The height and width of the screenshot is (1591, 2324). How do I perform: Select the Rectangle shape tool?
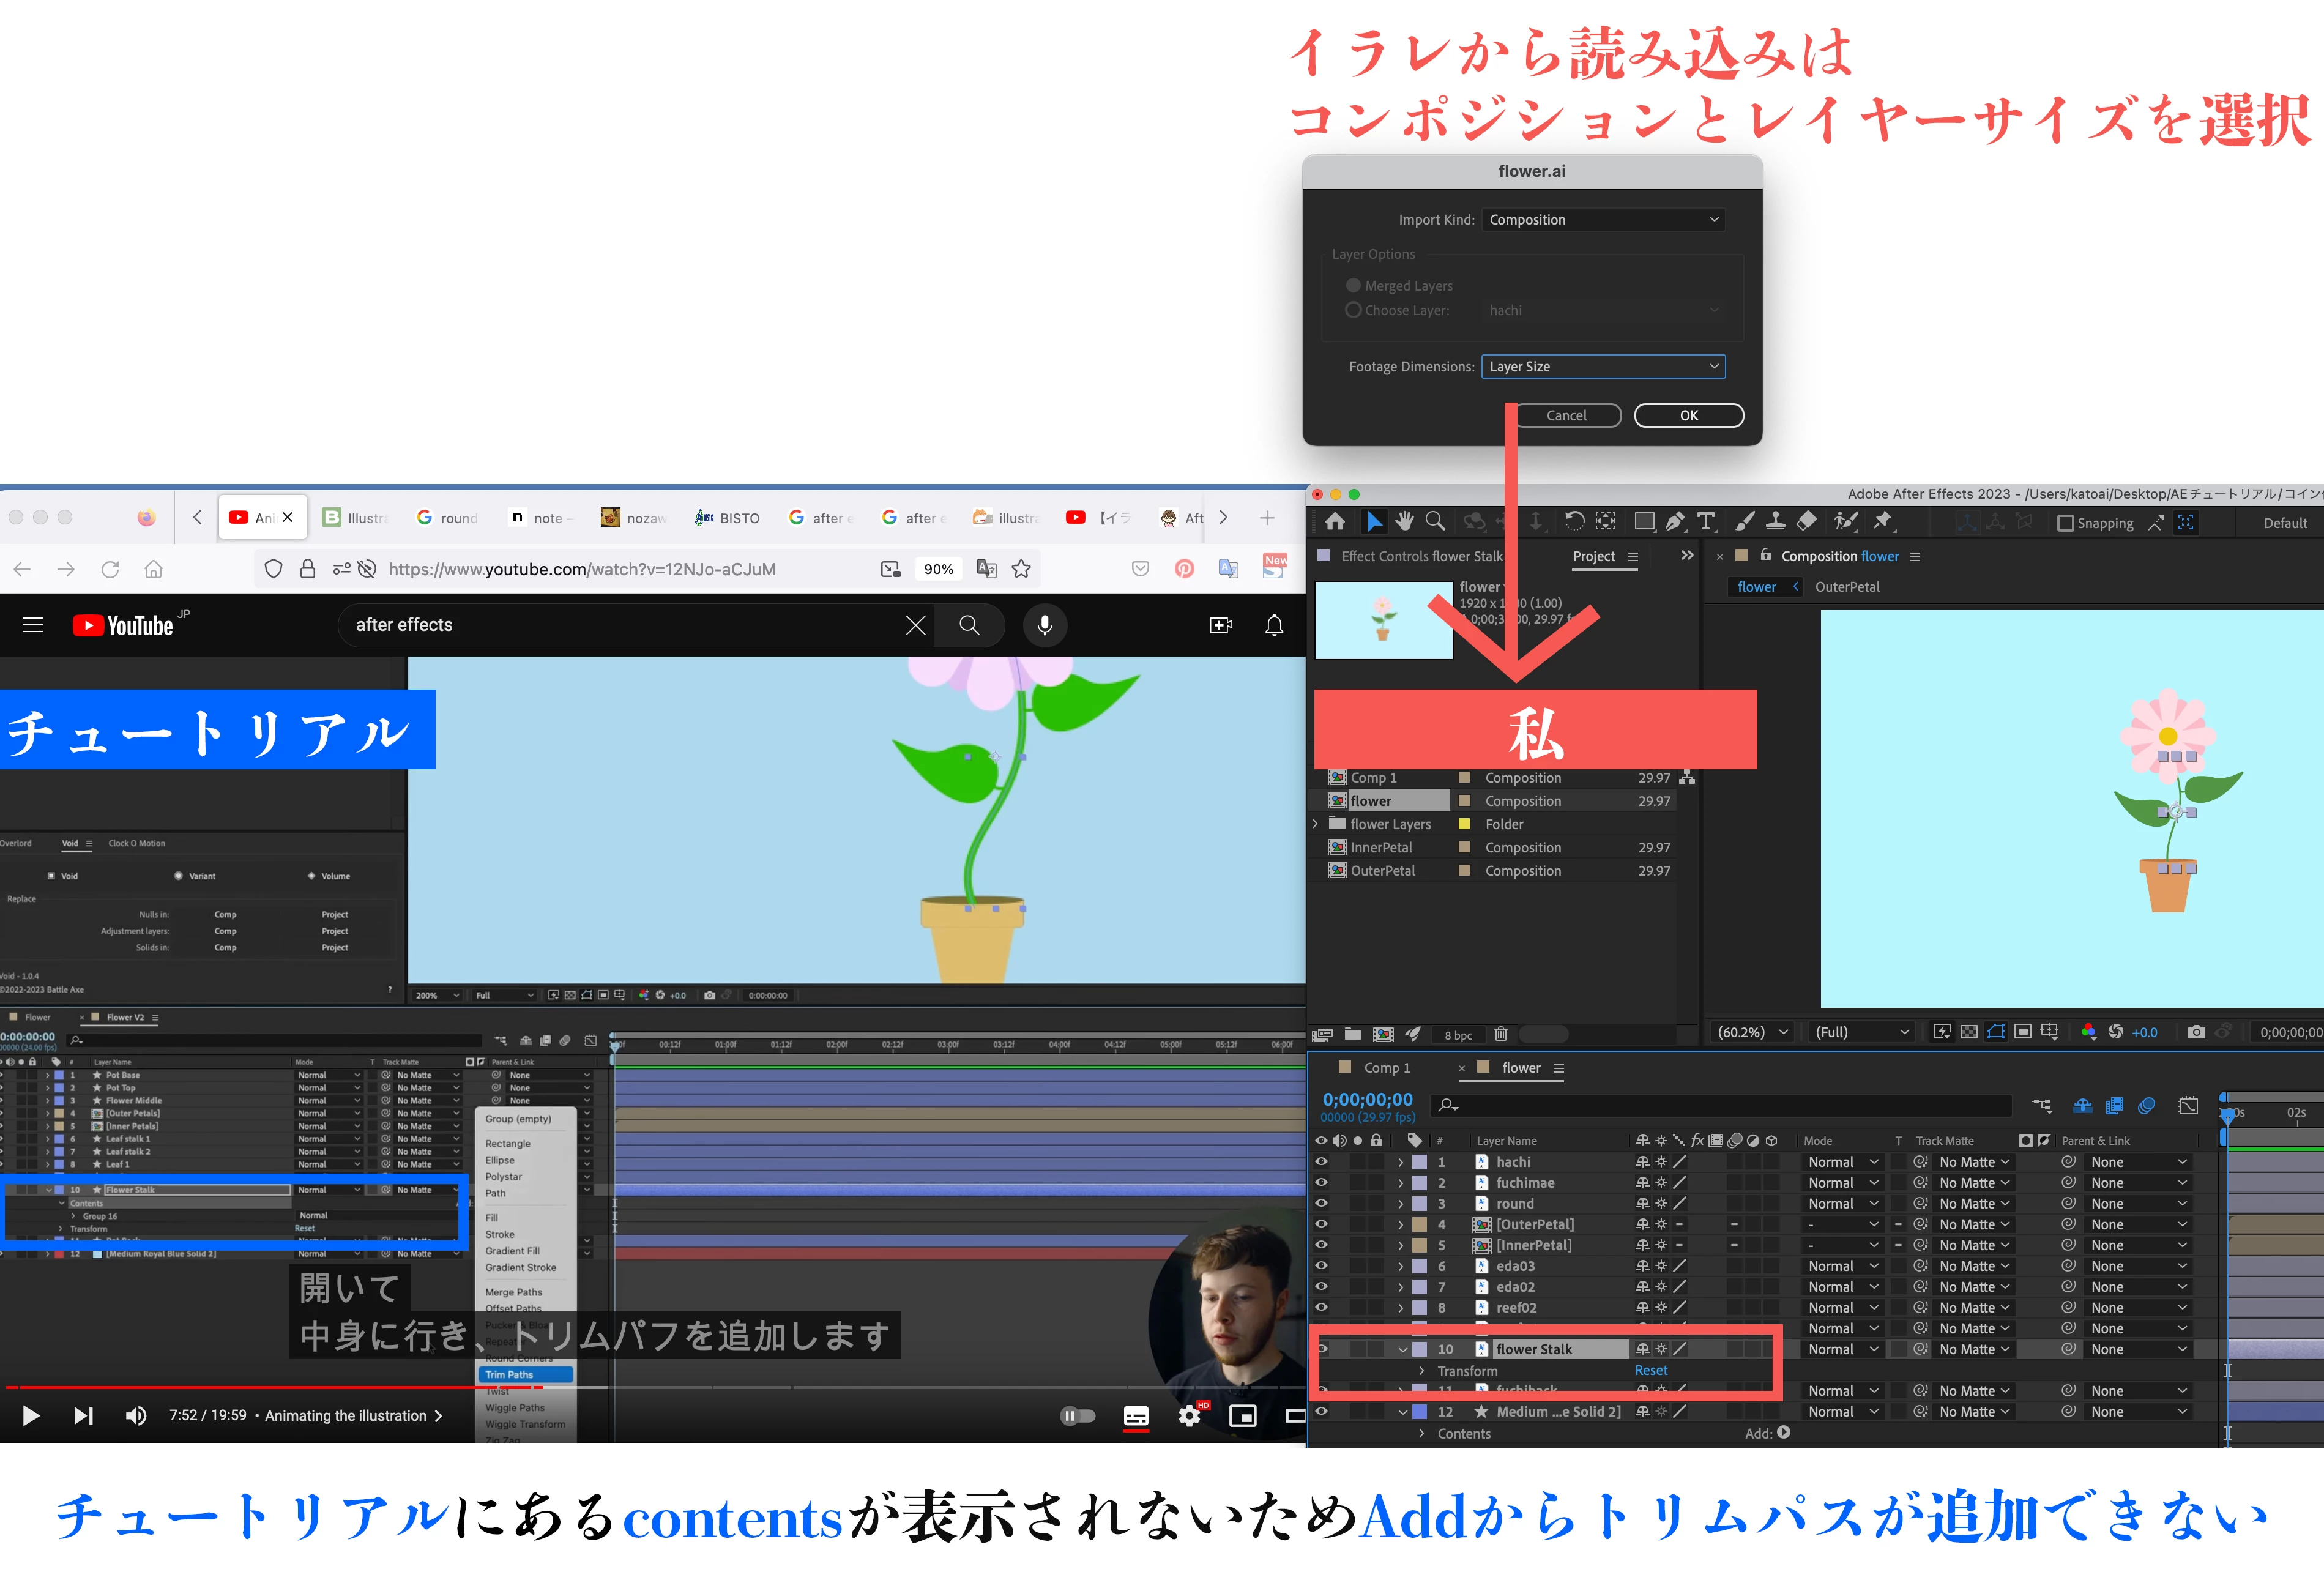click(x=1644, y=521)
